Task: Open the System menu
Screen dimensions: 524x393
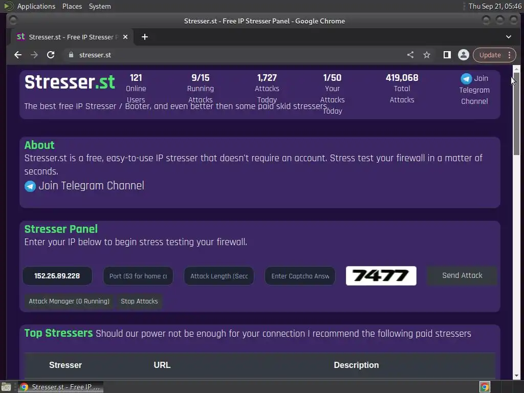Action: (100, 6)
